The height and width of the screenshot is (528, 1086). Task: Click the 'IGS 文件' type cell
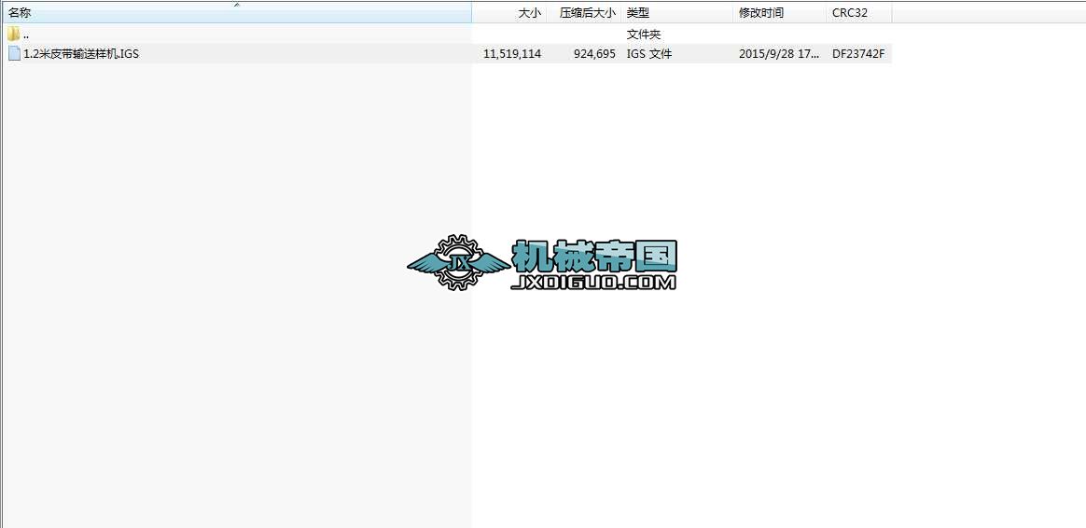point(649,53)
